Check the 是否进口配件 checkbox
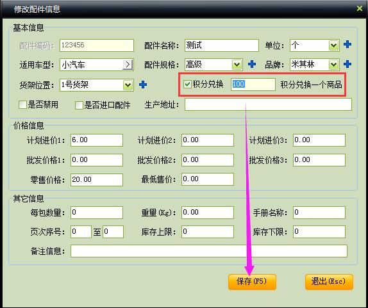The image size is (368, 308). tap(79, 105)
